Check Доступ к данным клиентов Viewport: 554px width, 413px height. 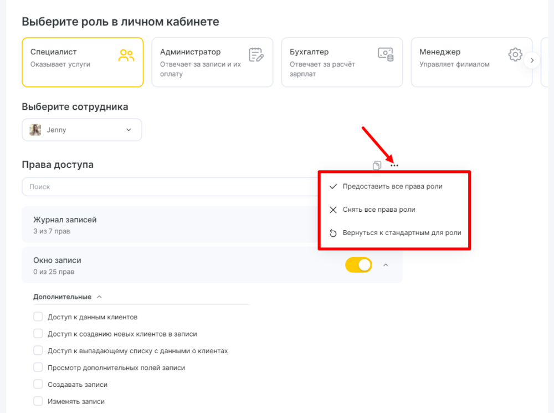[x=38, y=317]
